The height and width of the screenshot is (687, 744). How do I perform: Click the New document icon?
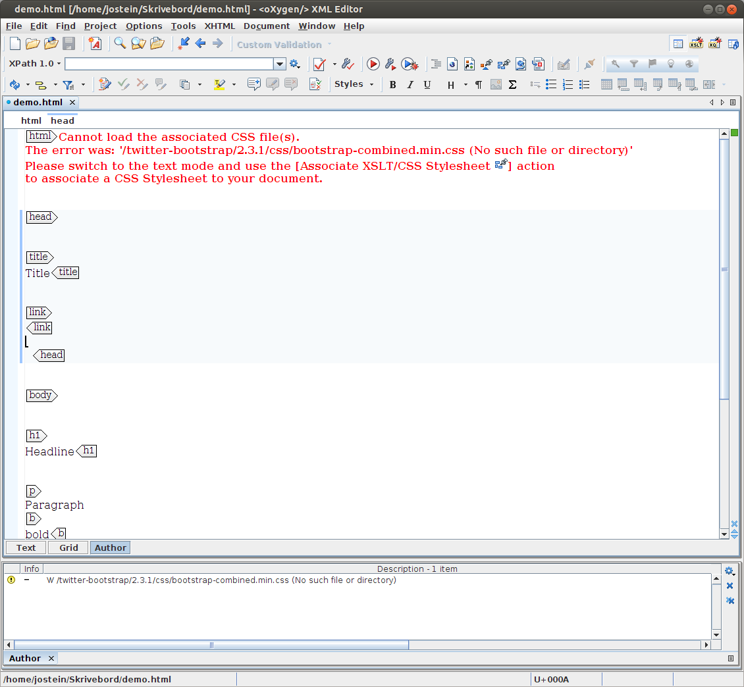click(x=15, y=44)
